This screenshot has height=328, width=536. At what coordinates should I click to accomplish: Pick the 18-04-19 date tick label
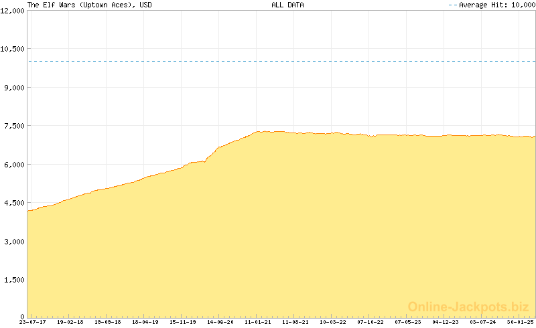coord(145,322)
